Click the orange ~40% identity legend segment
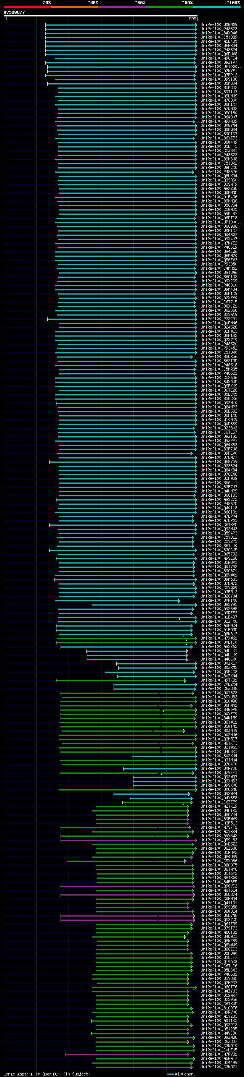244x1077 pixels. point(75,7)
